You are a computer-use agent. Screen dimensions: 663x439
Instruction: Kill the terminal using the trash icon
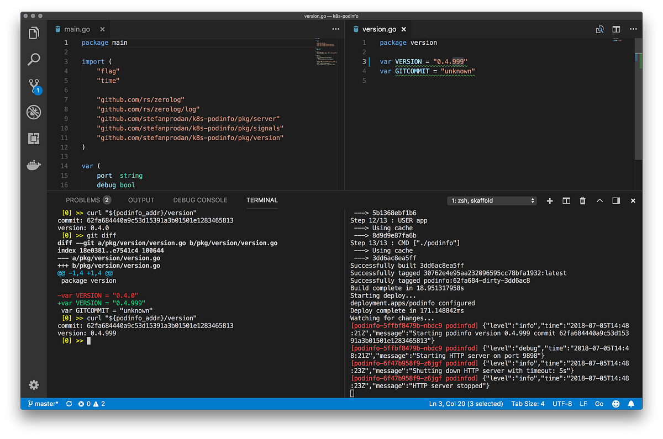click(x=582, y=200)
